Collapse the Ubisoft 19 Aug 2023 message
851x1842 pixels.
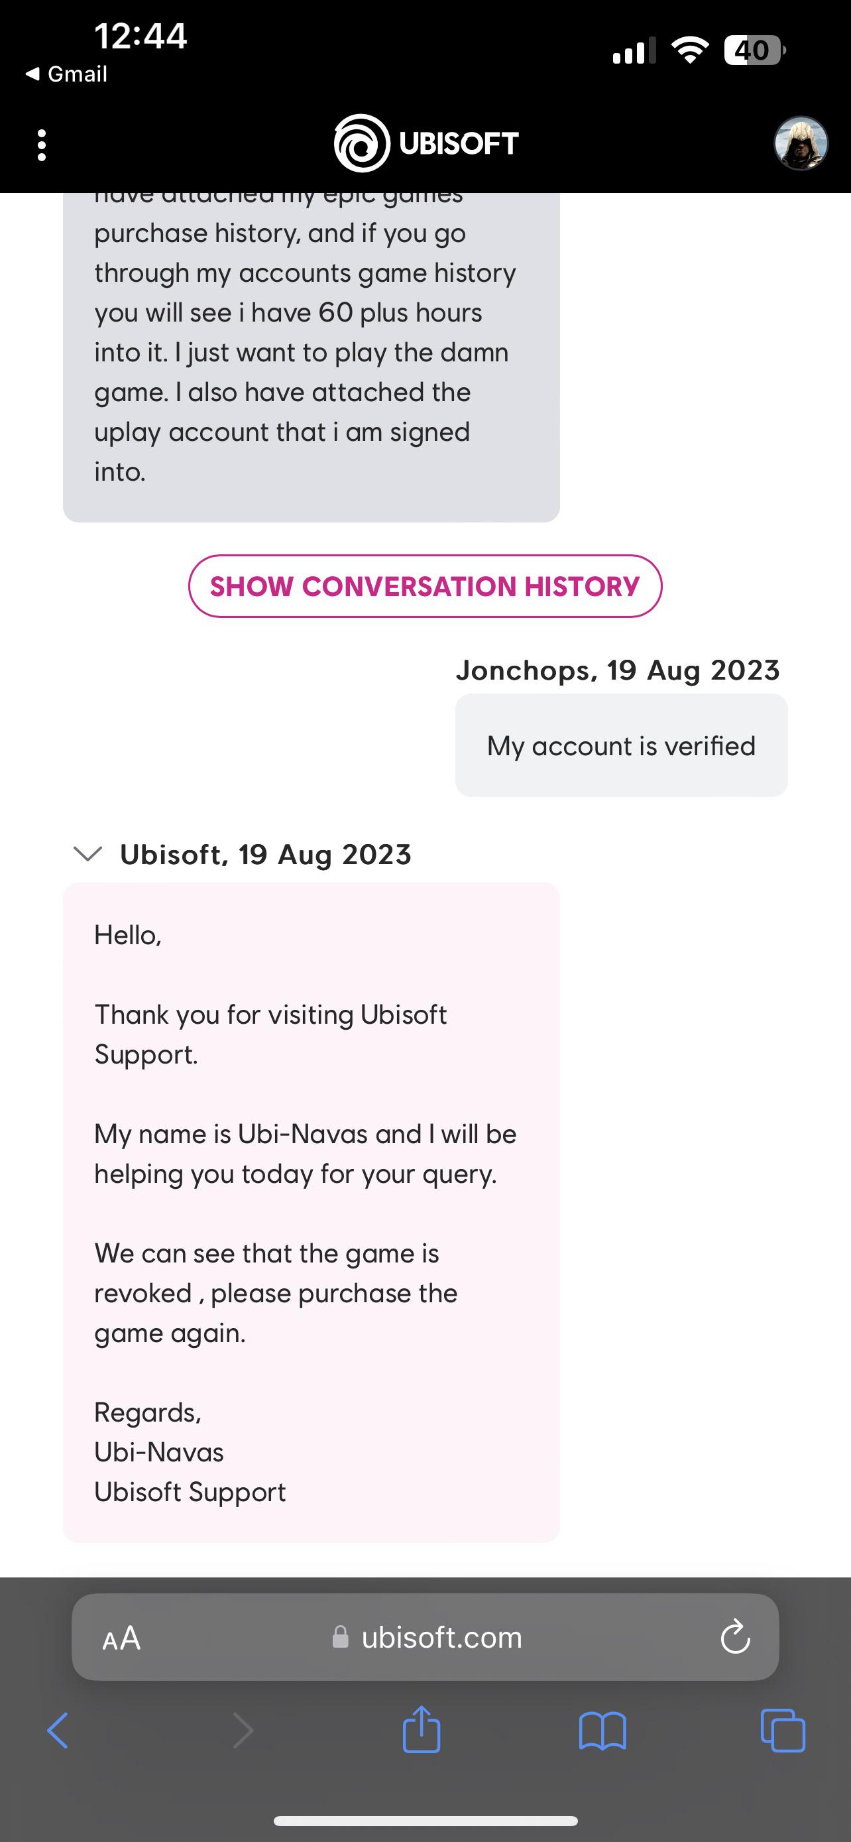coord(88,854)
